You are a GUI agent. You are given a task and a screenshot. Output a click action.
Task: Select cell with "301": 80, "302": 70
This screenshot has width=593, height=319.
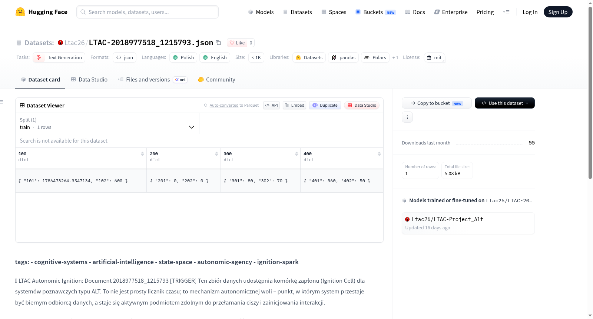261,181
